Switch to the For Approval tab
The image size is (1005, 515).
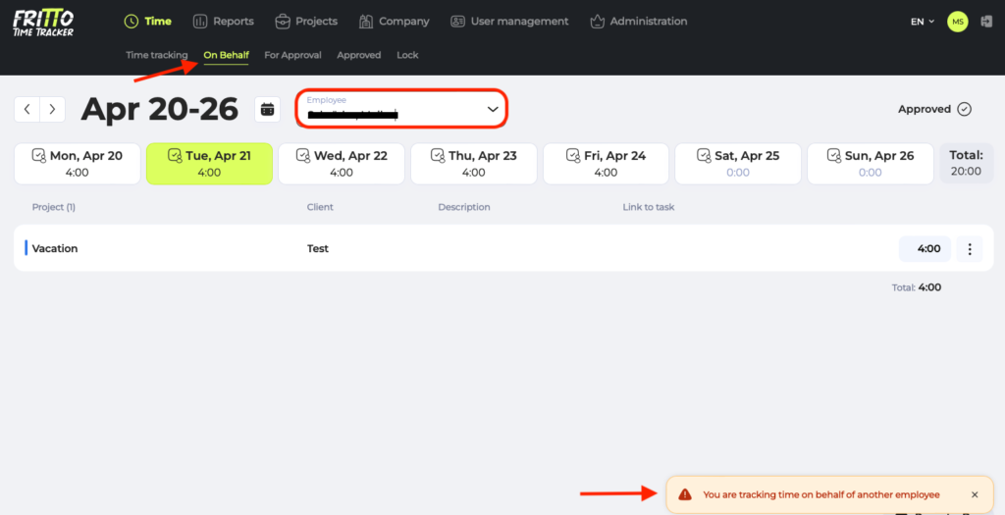(292, 55)
